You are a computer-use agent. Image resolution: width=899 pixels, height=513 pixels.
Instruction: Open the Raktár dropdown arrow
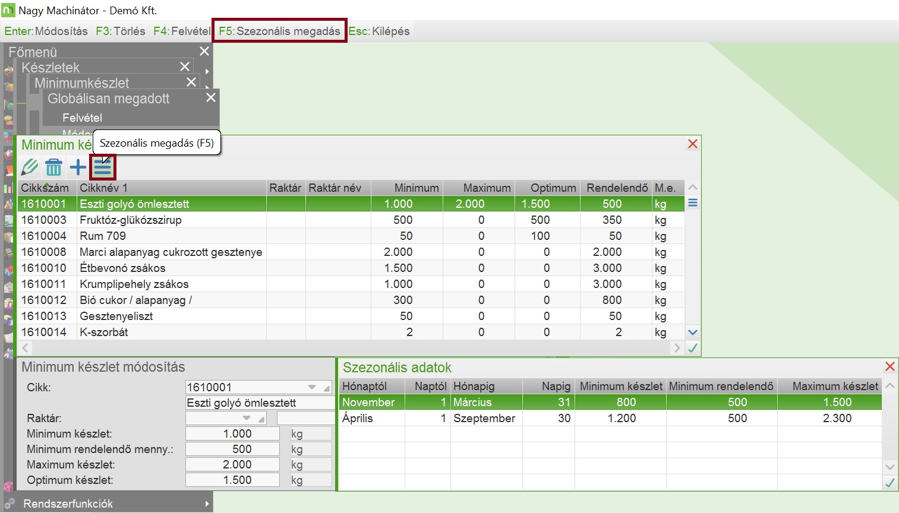(247, 419)
